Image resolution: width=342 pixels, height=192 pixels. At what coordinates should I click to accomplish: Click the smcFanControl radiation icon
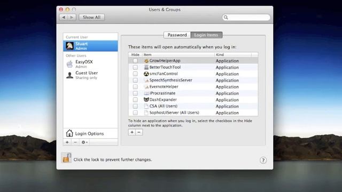(146, 74)
